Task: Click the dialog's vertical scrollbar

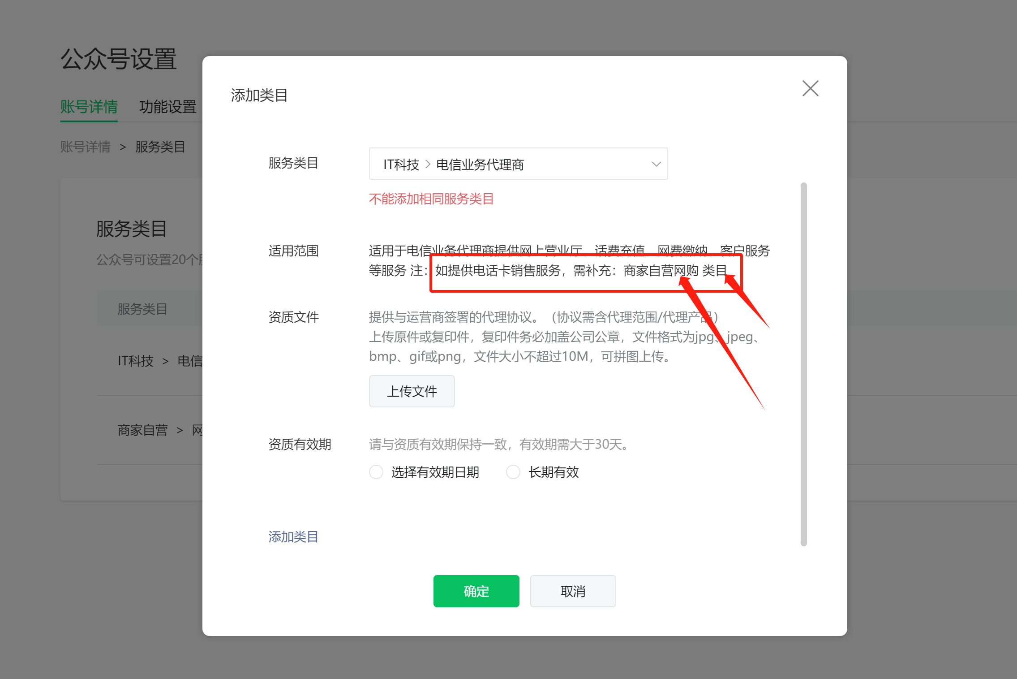Action: click(804, 364)
